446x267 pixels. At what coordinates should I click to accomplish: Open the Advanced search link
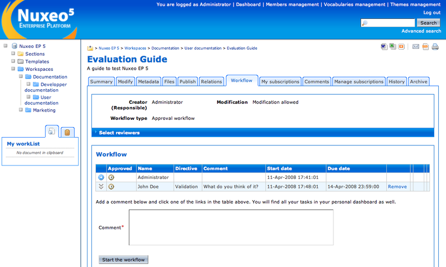click(421, 31)
